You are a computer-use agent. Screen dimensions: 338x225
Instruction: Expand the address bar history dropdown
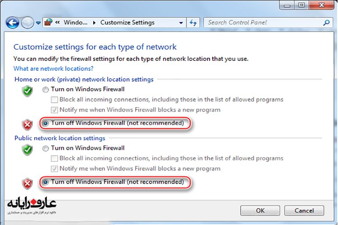click(x=181, y=22)
